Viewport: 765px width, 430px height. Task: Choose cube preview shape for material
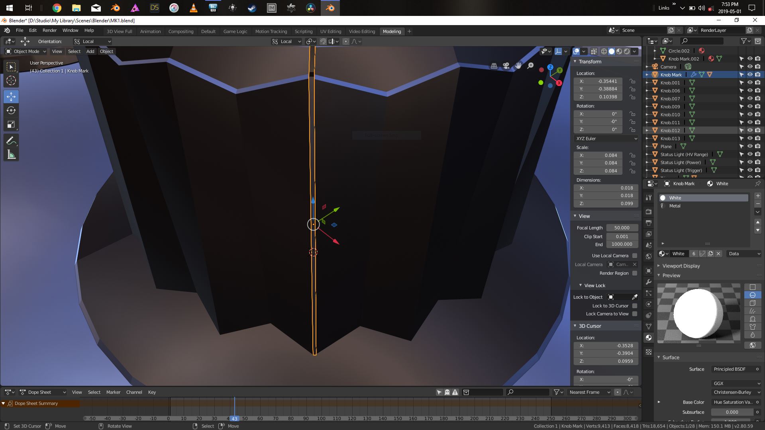coord(753,303)
